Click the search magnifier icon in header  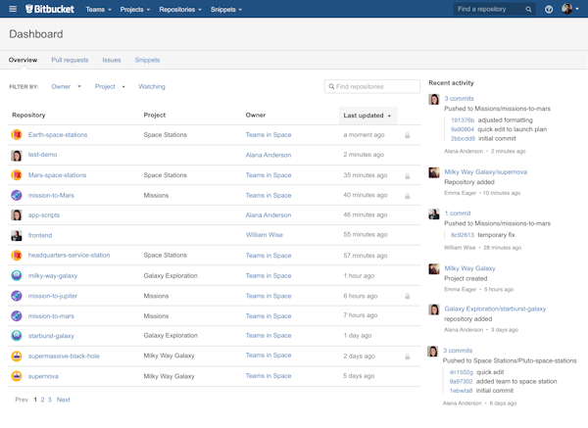click(528, 10)
